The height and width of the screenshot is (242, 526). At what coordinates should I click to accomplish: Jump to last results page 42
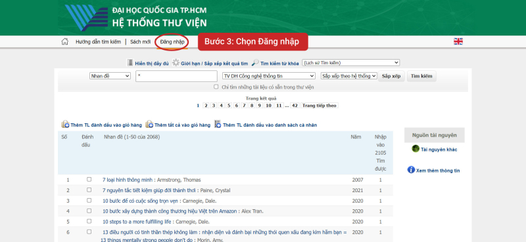point(295,106)
